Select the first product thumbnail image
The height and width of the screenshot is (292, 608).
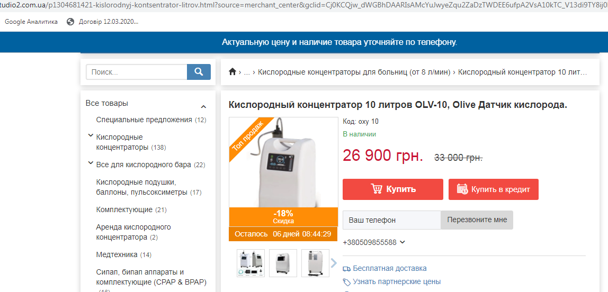251,263
